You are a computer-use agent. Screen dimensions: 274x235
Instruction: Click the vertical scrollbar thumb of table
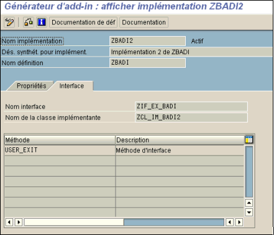click(249, 172)
